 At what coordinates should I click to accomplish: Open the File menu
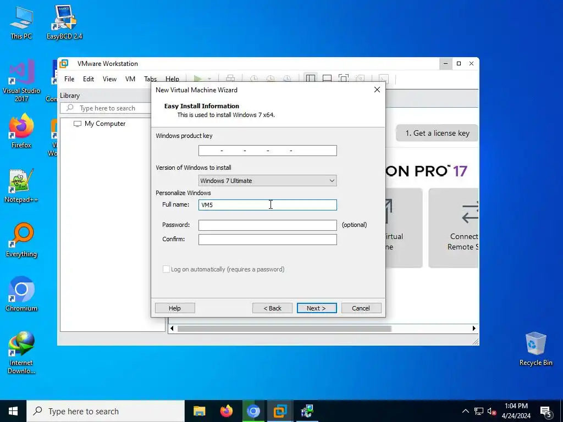click(x=69, y=79)
